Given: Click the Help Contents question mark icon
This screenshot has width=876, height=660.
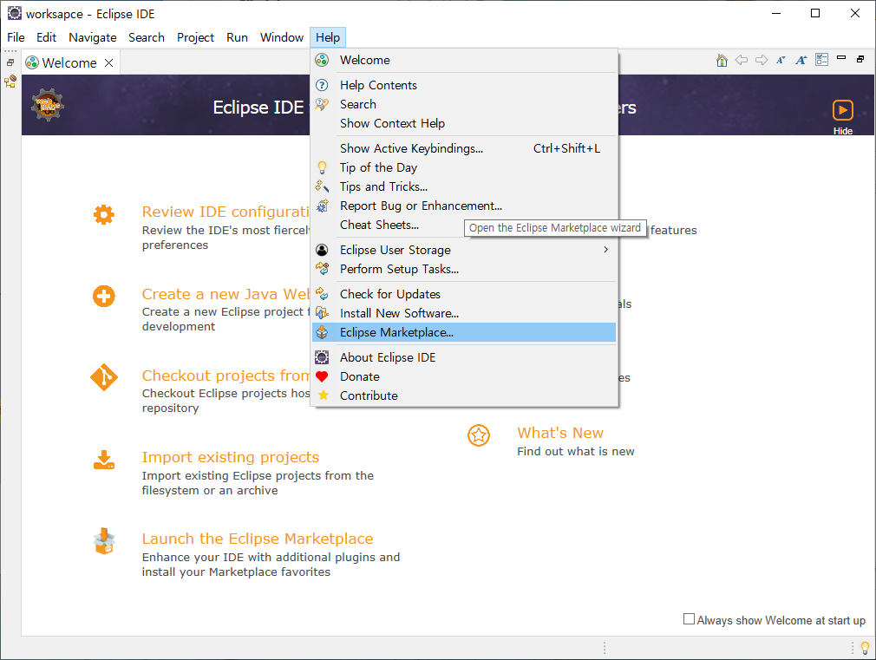Looking at the screenshot, I should (322, 85).
